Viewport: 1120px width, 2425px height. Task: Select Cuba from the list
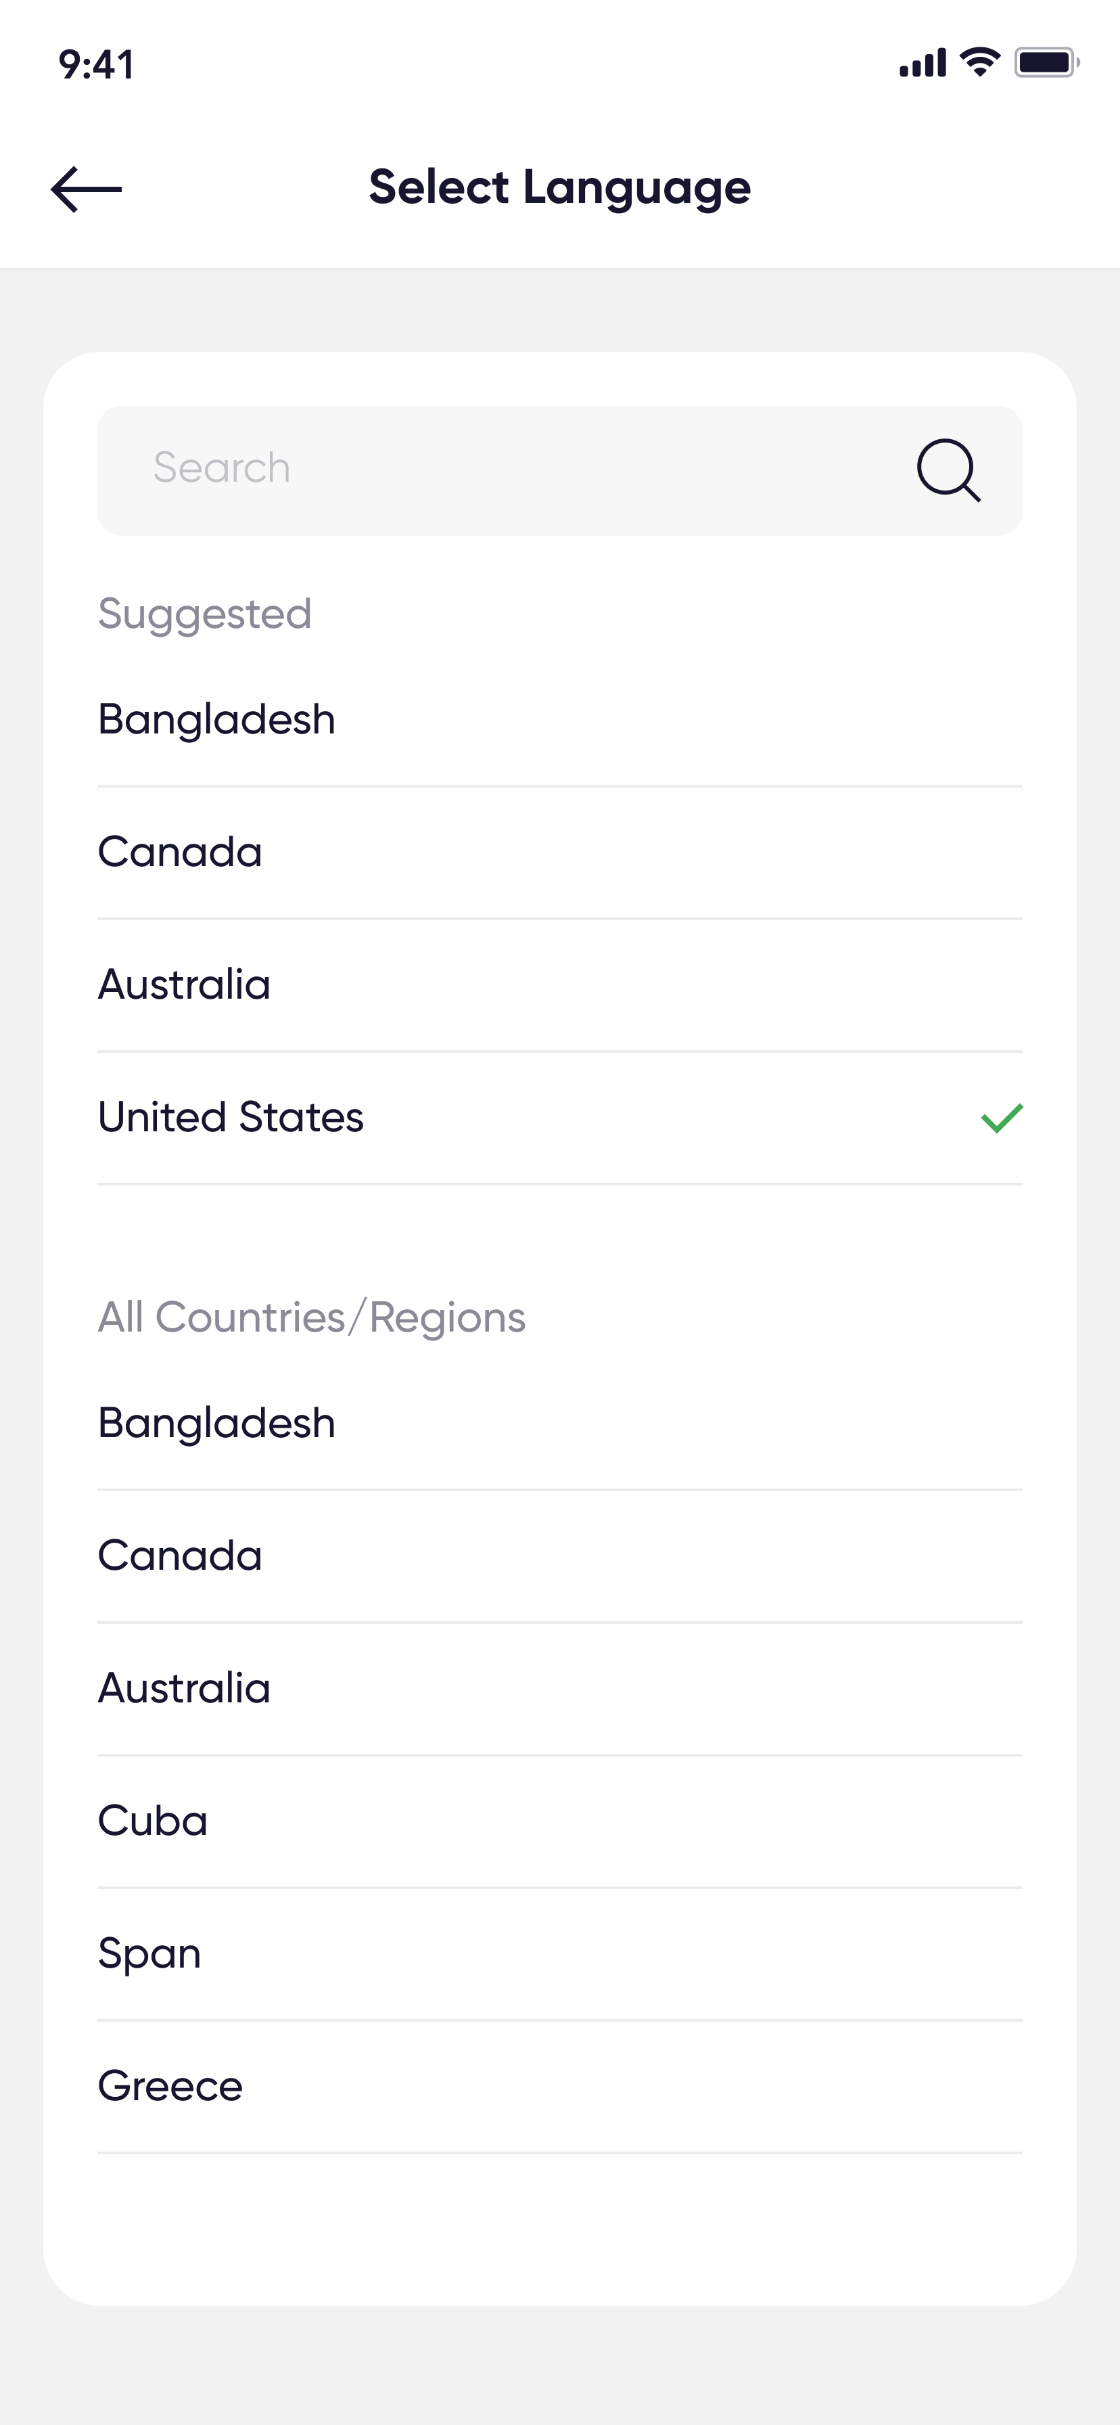[154, 1821]
